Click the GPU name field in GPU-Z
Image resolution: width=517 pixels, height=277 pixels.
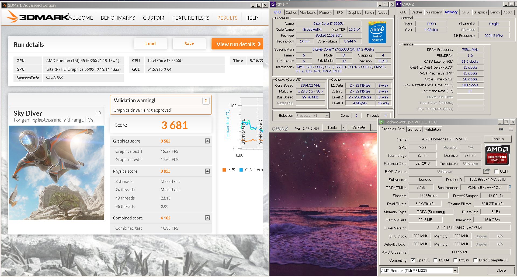[x=445, y=139]
